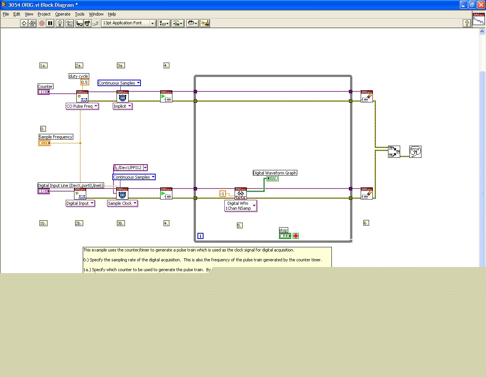Click the VI icon pane in top-right corner
This screenshot has width=486, height=377.
[479, 19]
